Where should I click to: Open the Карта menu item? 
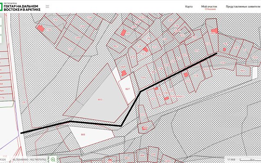(189, 7)
